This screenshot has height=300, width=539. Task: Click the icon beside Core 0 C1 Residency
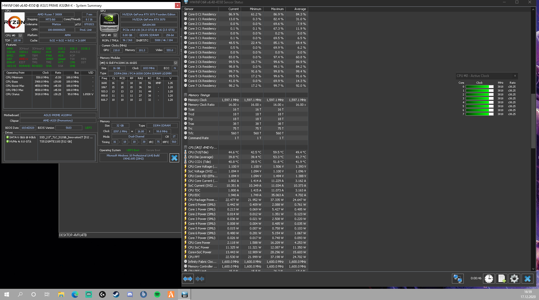click(x=185, y=14)
